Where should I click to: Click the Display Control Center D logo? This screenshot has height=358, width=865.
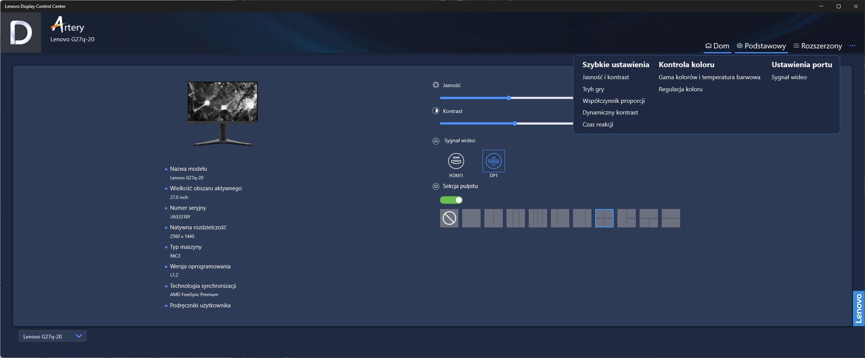click(21, 33)
